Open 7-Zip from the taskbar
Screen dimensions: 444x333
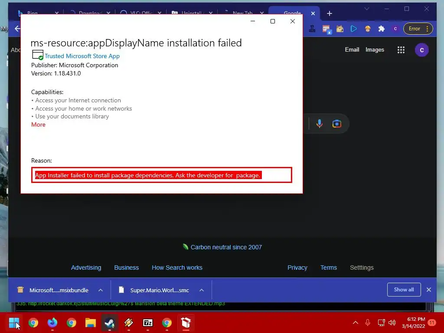148,323
